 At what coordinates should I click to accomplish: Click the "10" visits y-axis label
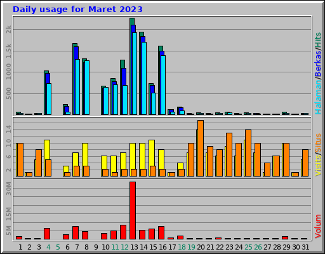point(8,143)
